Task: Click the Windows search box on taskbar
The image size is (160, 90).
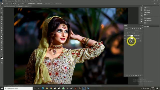Action: coord(18,88)
